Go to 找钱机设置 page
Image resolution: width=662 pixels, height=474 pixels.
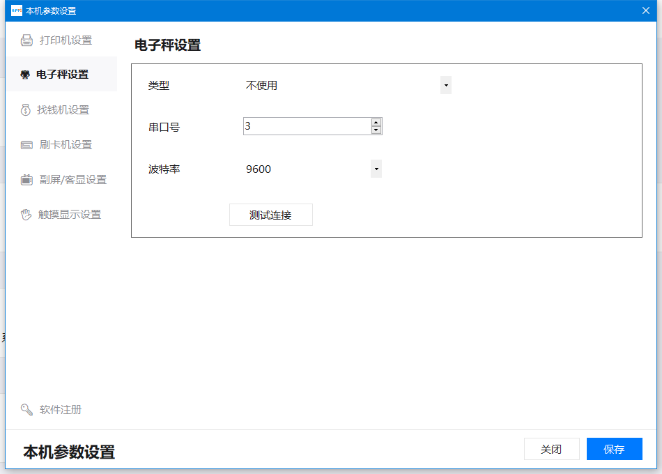[x=61, y=110]
